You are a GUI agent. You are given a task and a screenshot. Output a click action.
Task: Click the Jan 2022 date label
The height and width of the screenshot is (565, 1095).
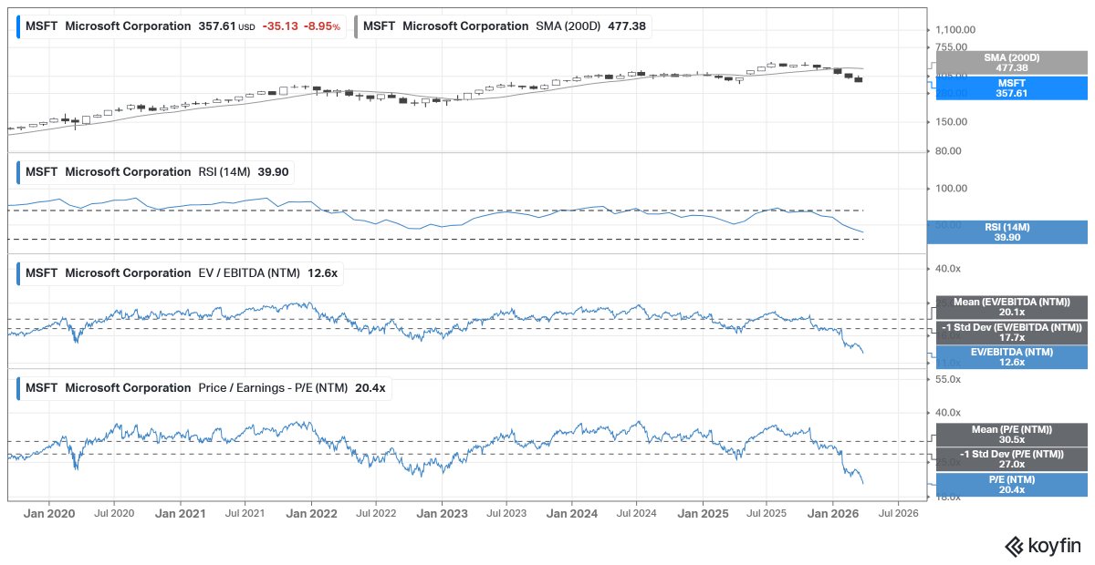click(311, 514)
